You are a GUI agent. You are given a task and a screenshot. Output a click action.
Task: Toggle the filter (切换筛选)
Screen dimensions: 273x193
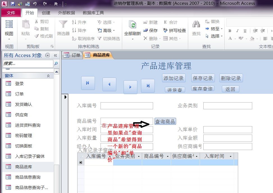point(108,38)
